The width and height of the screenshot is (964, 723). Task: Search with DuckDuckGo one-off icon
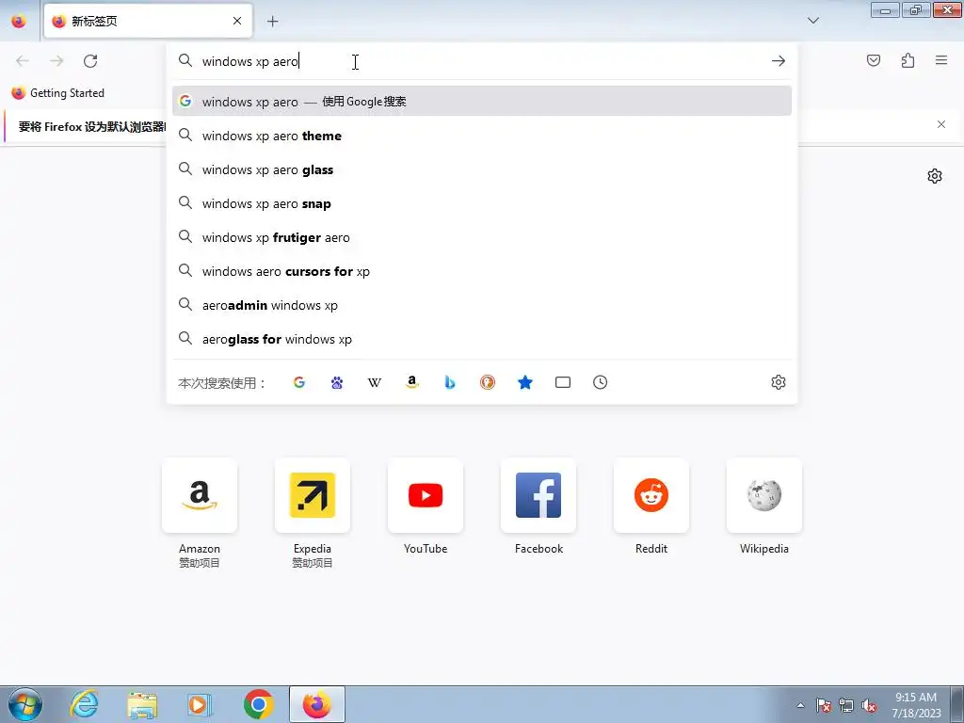(488, 382)
